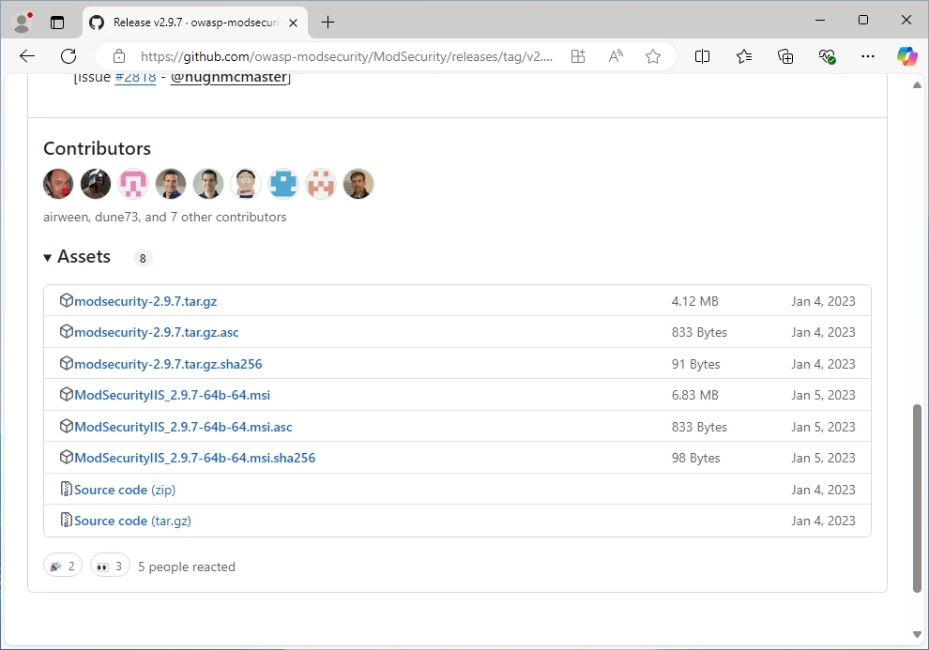Refresh the current GitHub page

point(69,56)
